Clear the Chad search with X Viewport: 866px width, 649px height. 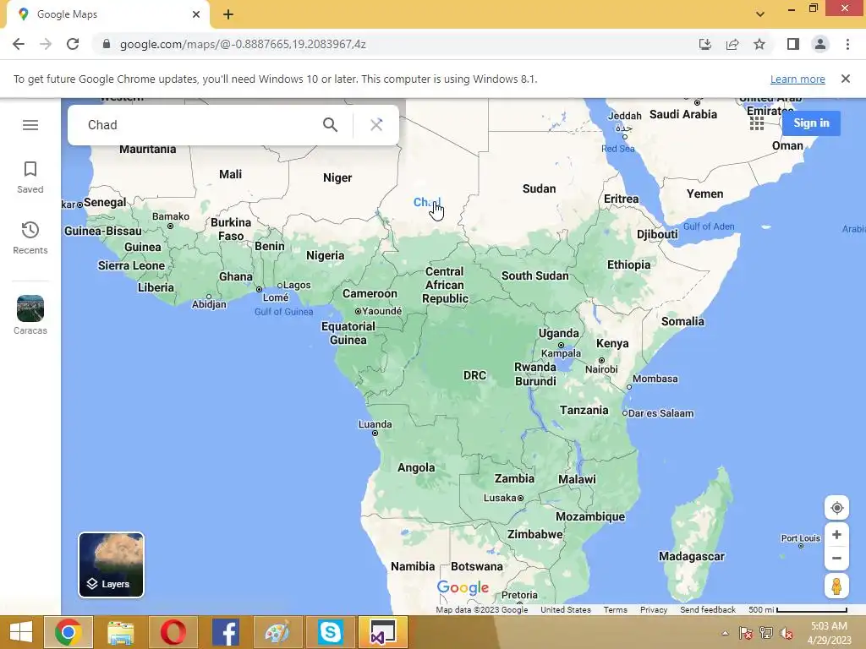(376, 125)
